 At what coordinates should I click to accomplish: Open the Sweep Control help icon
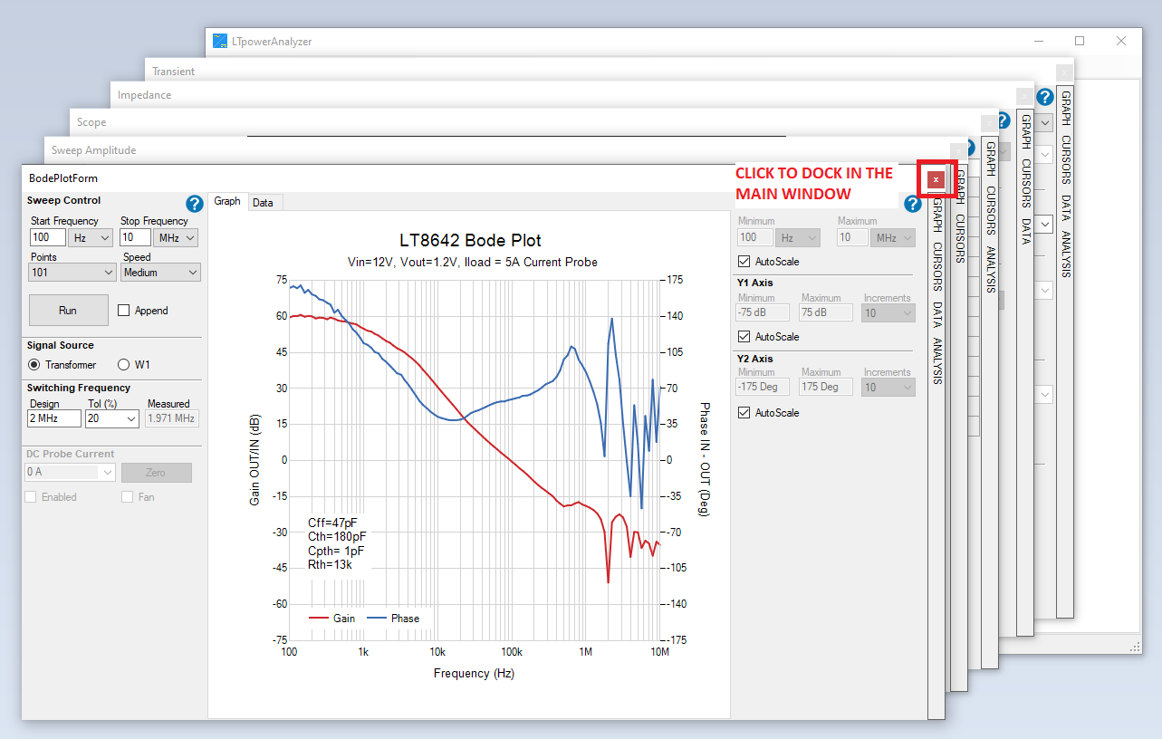[x=195, y=204]
